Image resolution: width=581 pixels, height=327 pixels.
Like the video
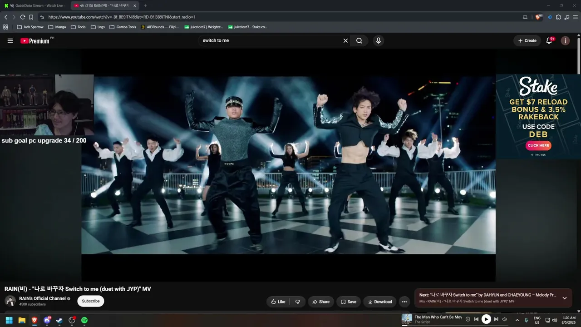click(278, 302)
